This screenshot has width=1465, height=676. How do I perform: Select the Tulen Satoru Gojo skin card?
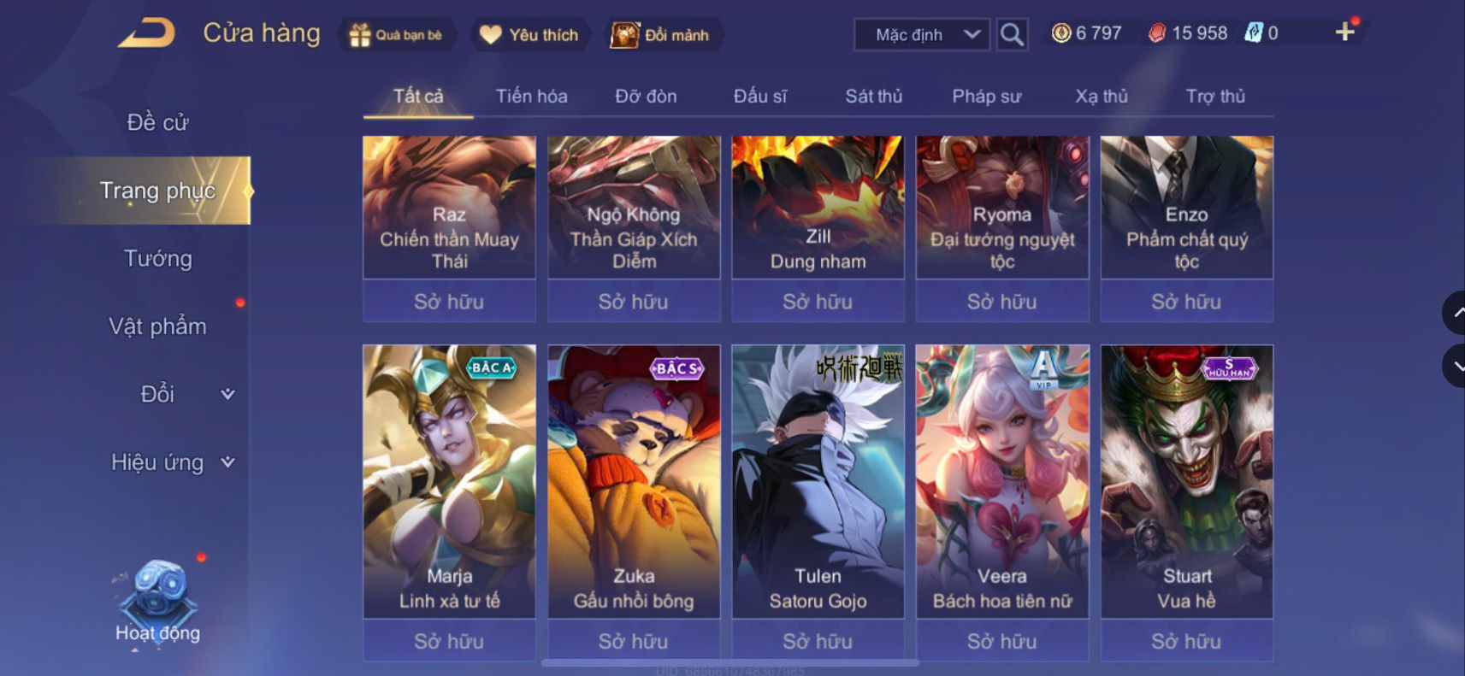click(x=818, y=481)
